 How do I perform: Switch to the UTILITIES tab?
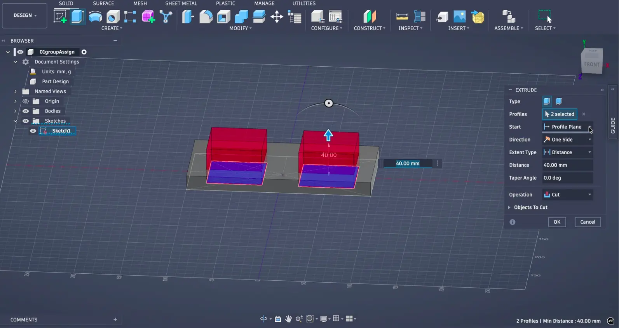[x=304, y=3]
